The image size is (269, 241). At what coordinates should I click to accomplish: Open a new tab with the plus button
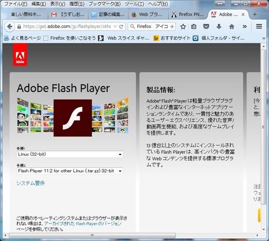(254, 15)
